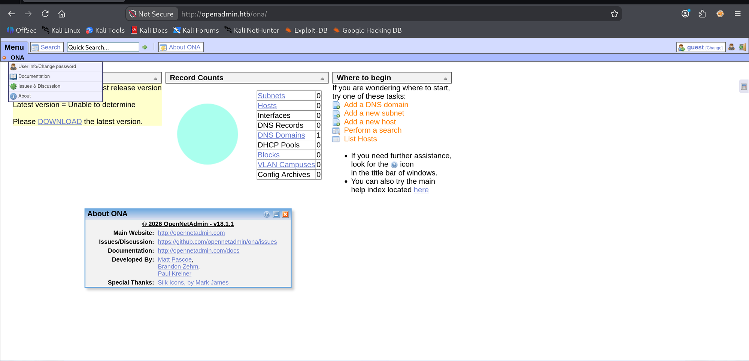Click the http://opennetadmin.com/docs link

pos(198,250)
